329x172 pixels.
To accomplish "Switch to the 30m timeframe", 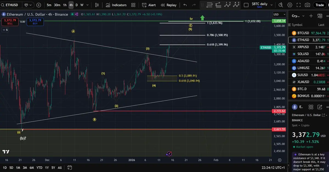I will coord(57,5).
